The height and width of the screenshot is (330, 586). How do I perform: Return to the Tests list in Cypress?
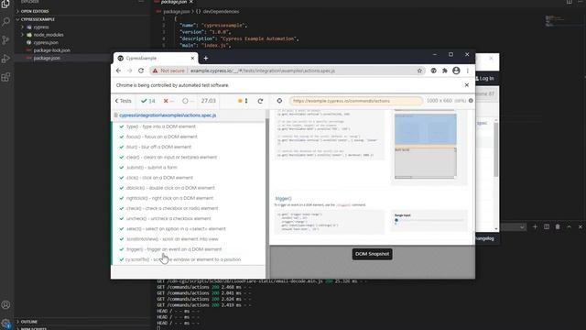pos(123,101)
